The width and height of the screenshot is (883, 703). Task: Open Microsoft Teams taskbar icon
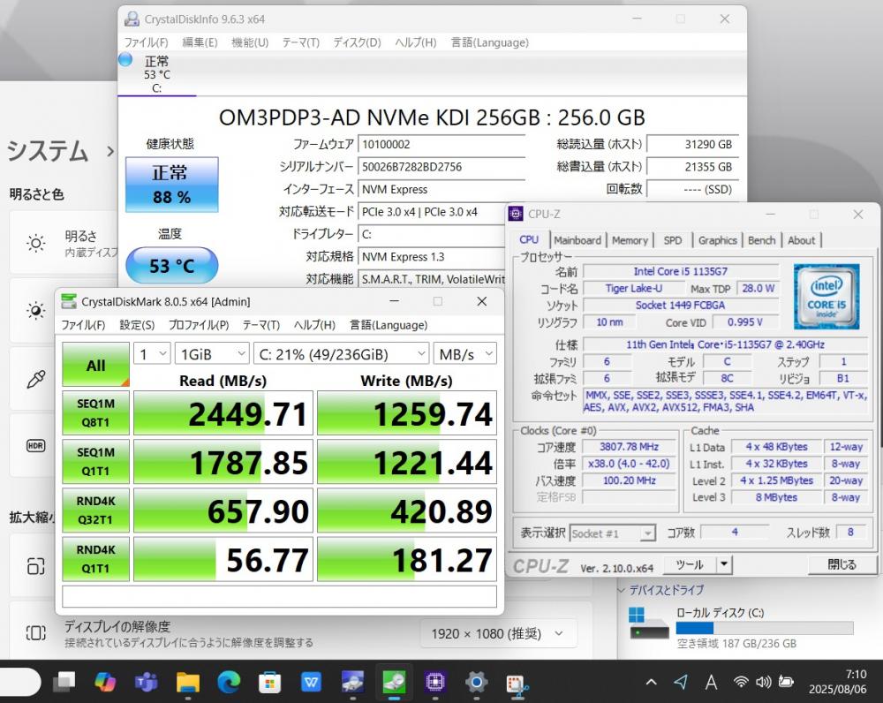click(x=147, y=682)
